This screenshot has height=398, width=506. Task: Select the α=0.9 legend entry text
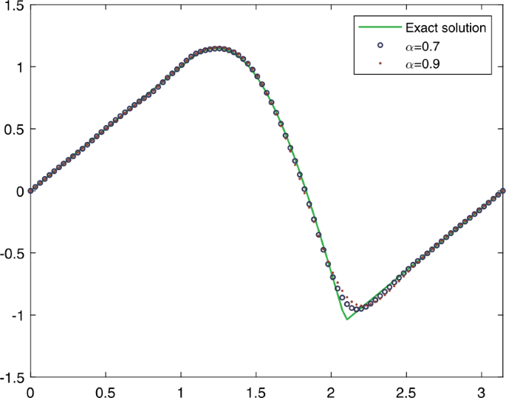pos(423,64)
